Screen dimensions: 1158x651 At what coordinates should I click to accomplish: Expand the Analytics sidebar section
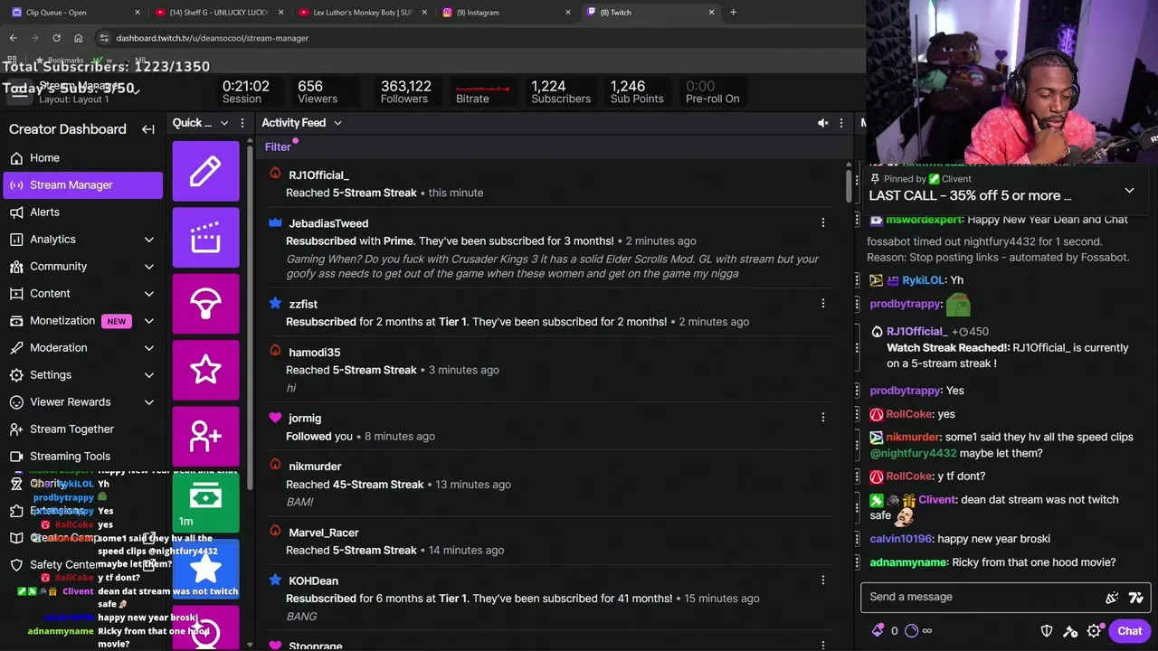(x=148, y=240)
